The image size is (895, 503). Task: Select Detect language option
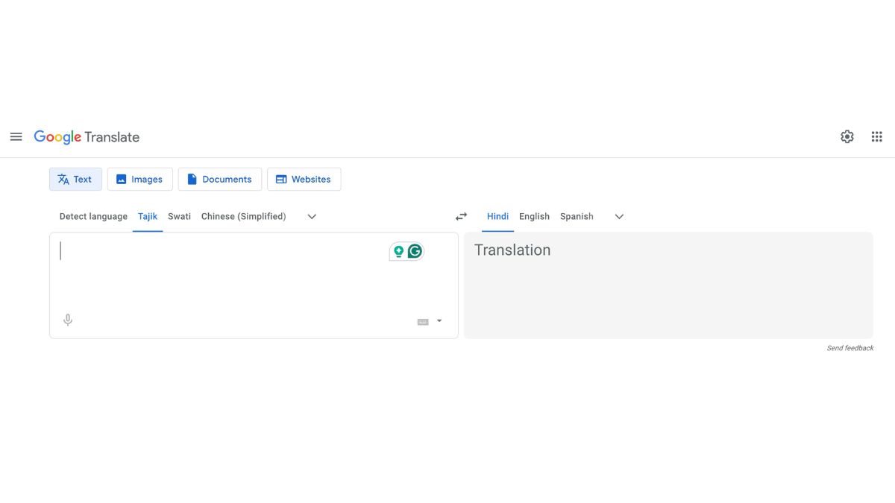[92, 216]
